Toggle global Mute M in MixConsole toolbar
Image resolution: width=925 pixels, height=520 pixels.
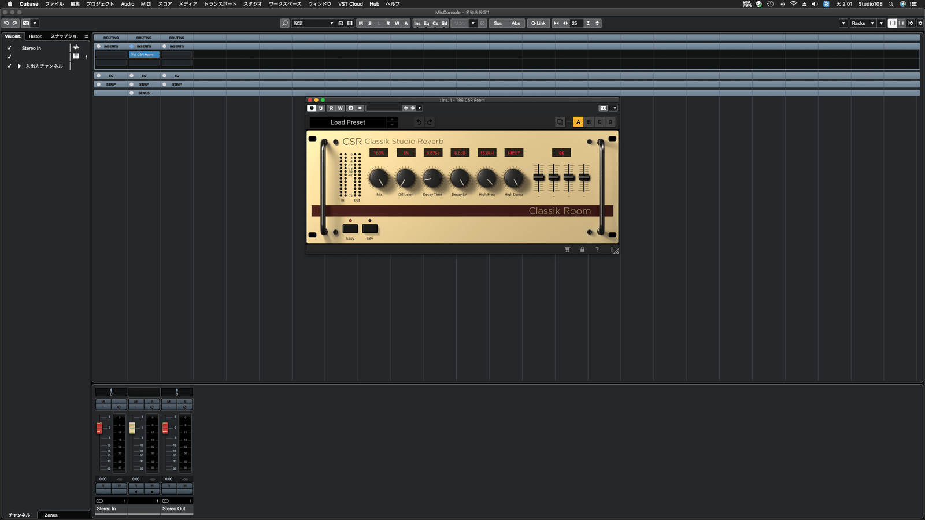[361, 23]
